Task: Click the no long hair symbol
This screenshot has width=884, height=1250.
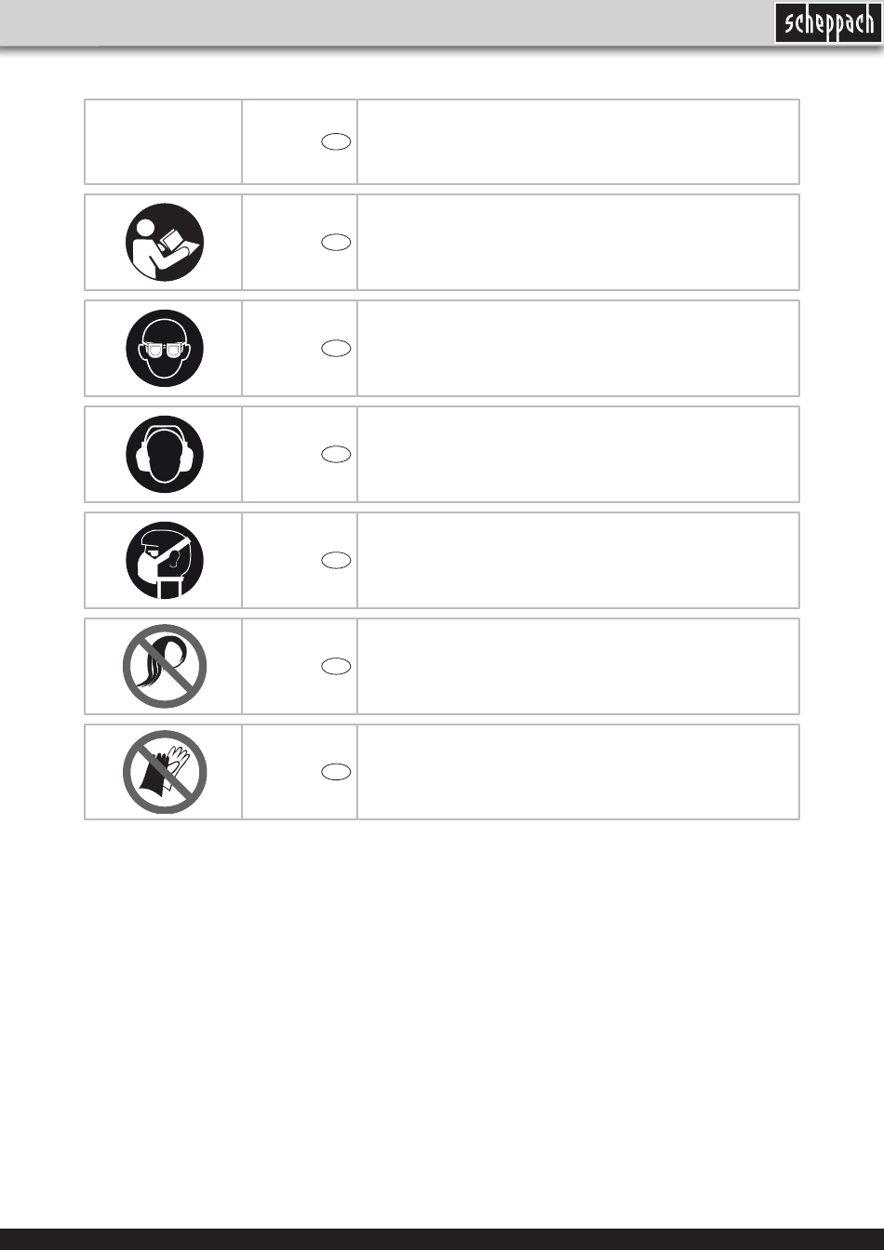Action: [x=165, y=667]
